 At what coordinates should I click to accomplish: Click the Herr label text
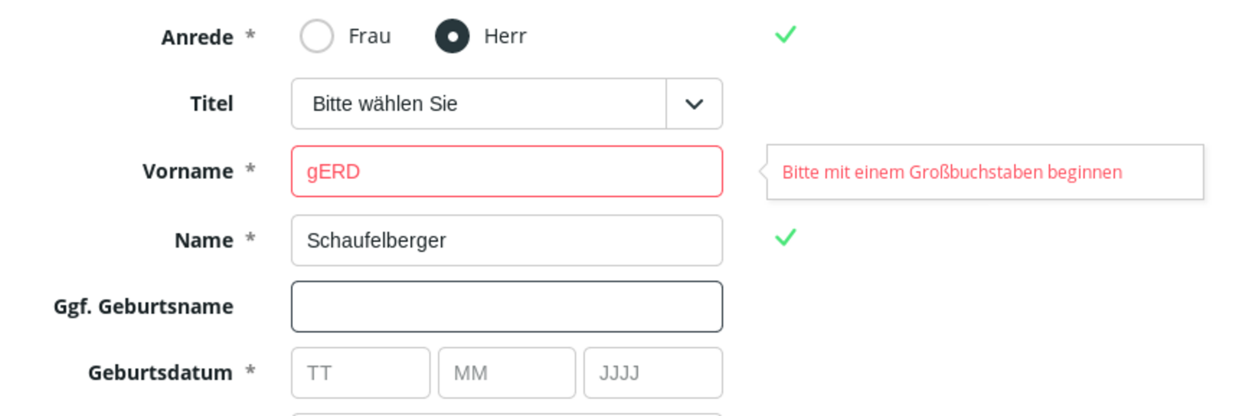point(505,36)
